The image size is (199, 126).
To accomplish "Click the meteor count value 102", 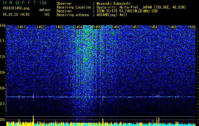I will (47, 14).
